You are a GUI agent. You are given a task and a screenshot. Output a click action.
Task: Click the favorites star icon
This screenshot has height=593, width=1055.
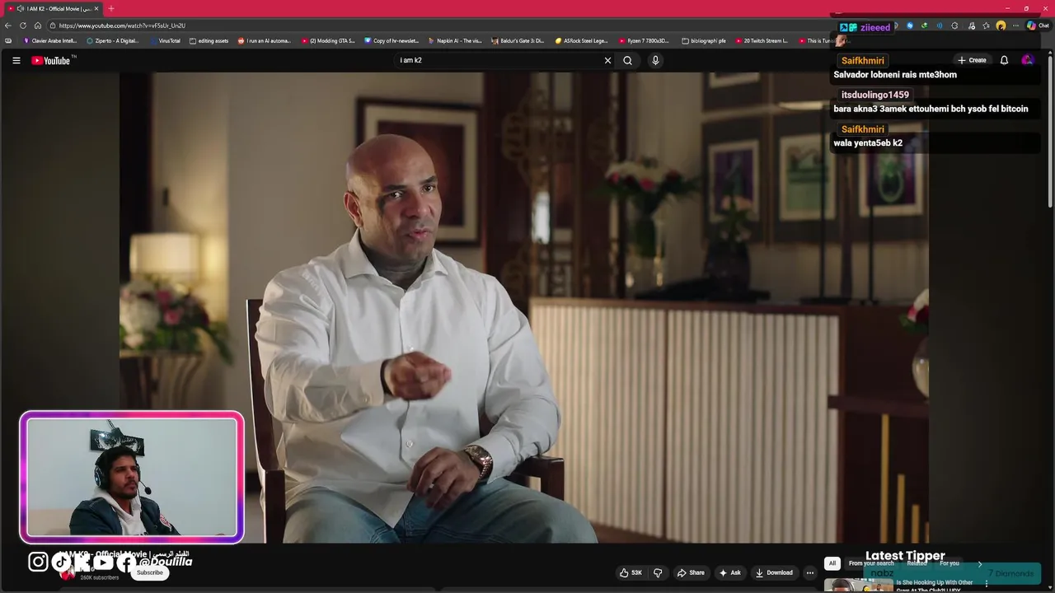[x=986, y=26]
